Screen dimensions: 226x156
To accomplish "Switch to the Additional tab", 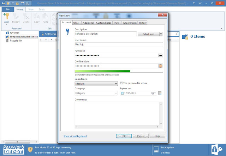I will coord(88,23).
